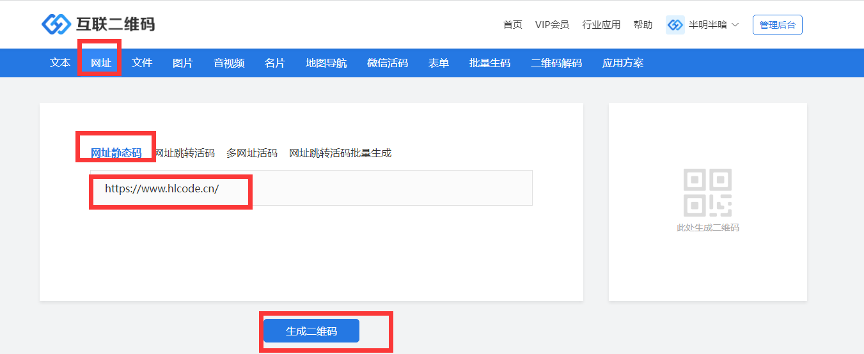864x354 pixels.
Task: Open the 多网址活码 sub-tab
Action: (252, 153)
